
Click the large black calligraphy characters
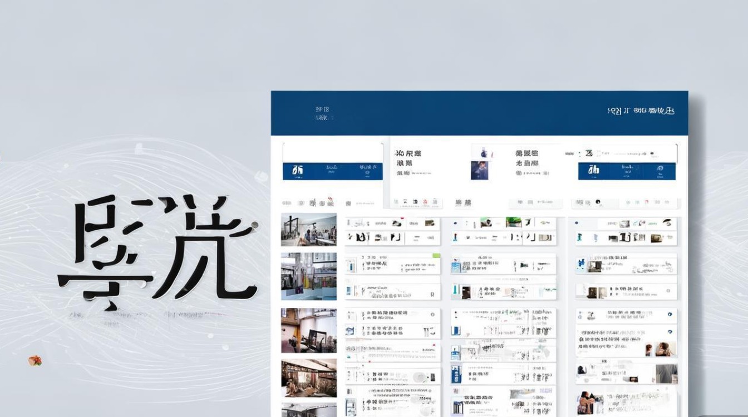tap(159, 247)
